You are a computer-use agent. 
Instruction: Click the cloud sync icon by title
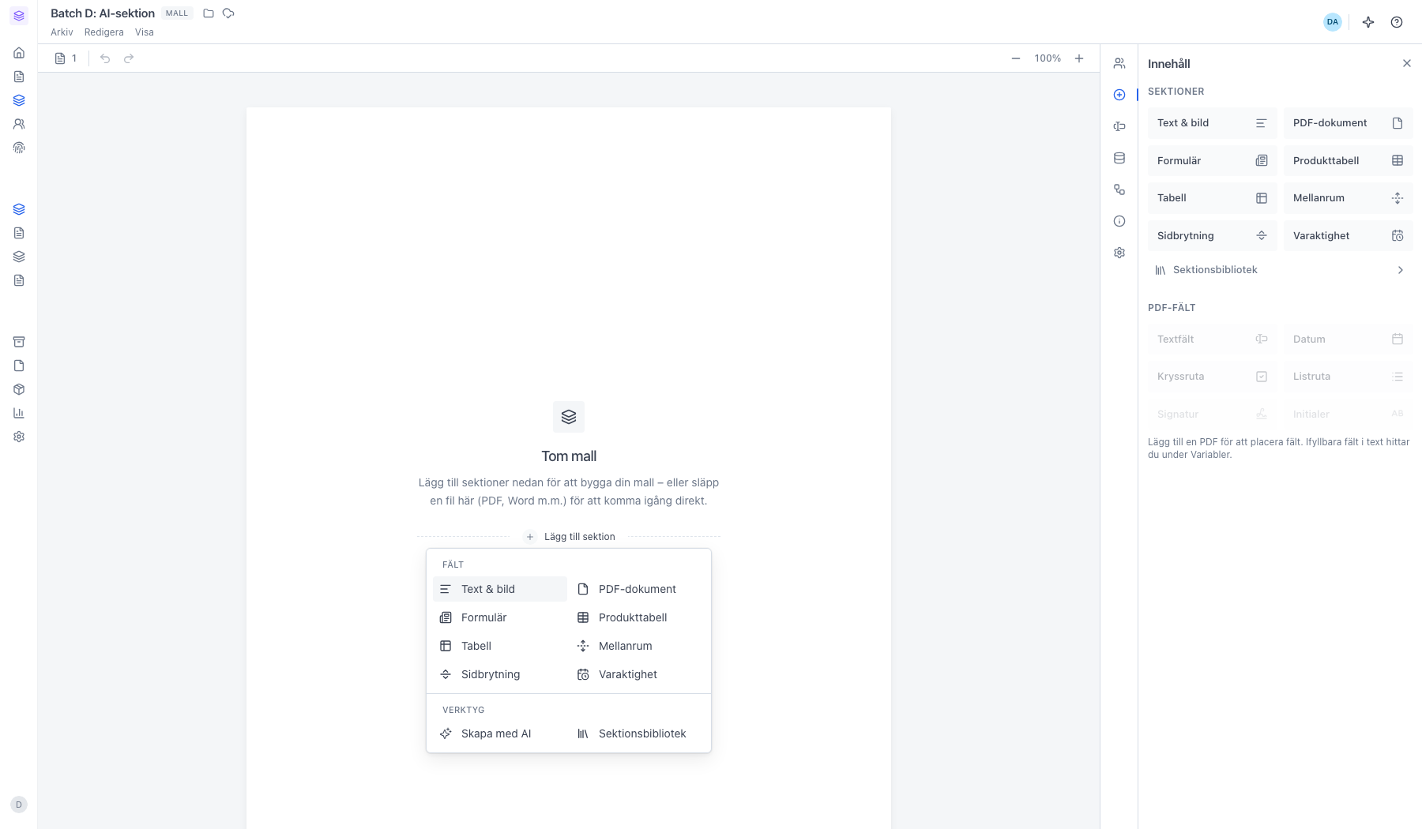click(x=228, y=13)
